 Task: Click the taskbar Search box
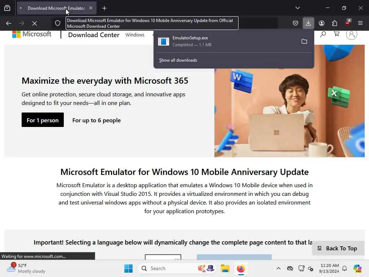177,268
